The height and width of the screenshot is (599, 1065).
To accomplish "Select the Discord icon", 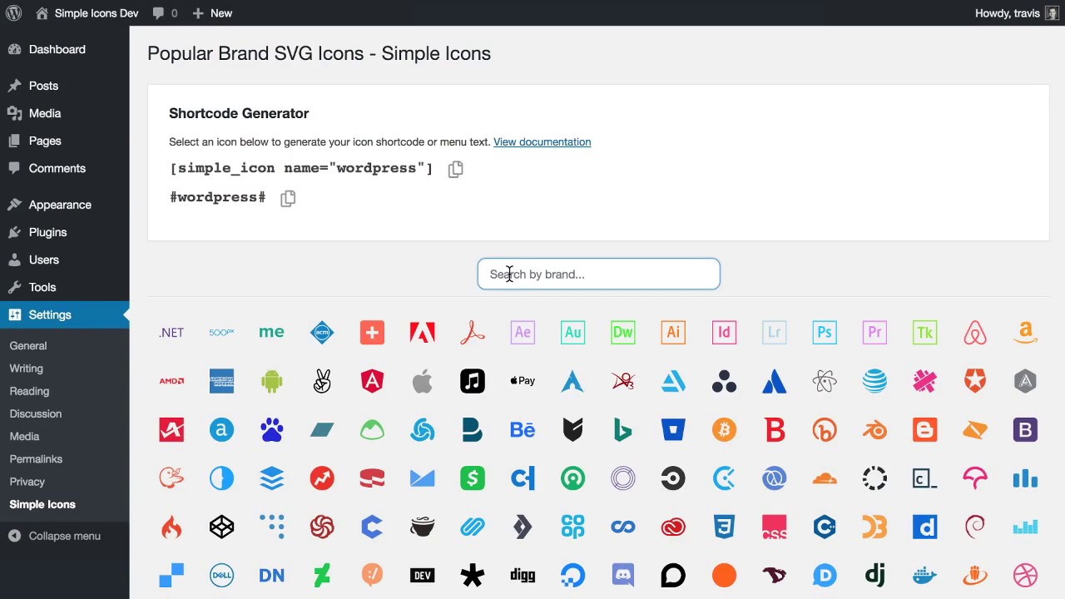I will coord(622,575).
